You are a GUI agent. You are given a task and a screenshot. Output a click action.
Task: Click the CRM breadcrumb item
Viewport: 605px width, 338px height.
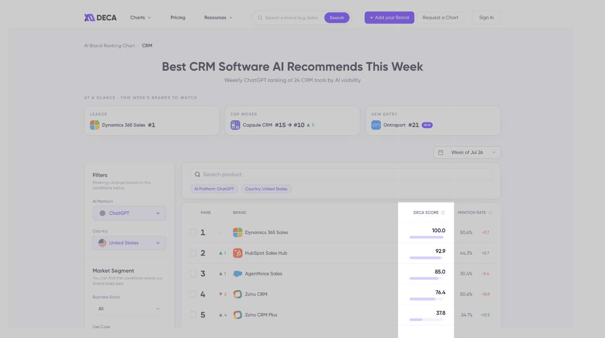(147, 46)
